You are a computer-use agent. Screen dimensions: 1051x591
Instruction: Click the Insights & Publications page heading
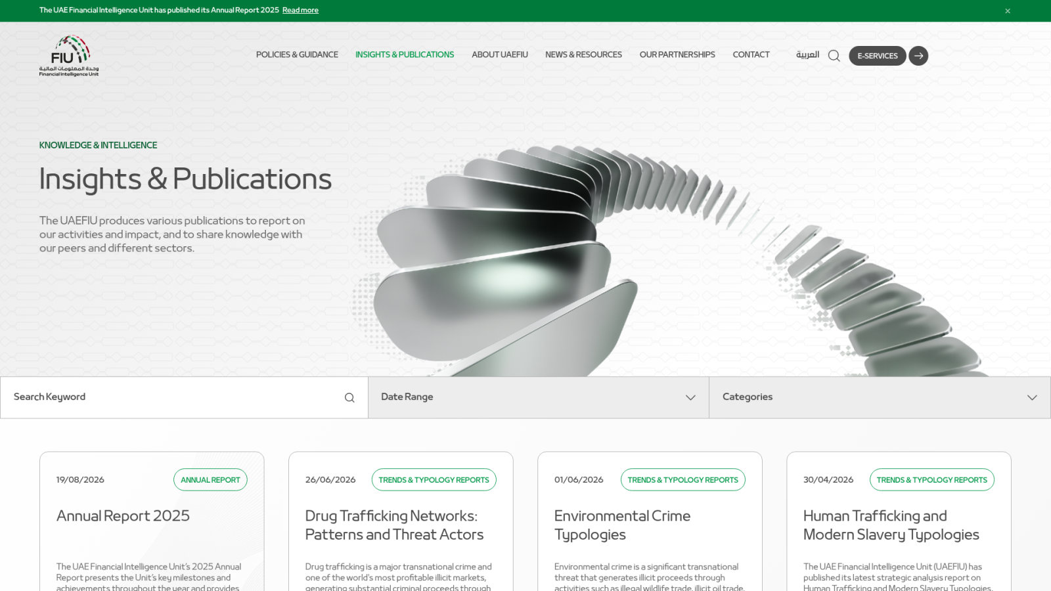click(185, 179)
